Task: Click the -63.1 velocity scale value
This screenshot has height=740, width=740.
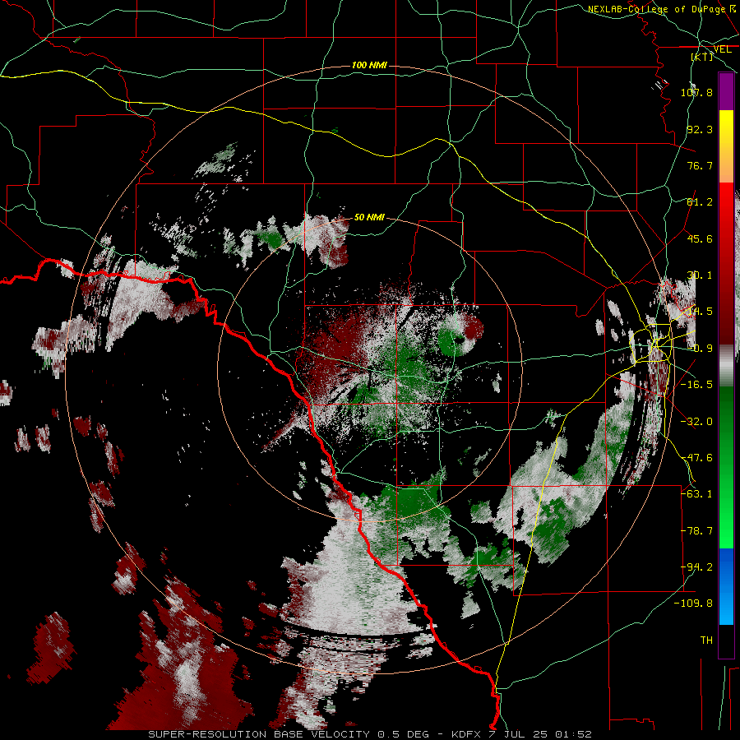Action: pos(696,493)
